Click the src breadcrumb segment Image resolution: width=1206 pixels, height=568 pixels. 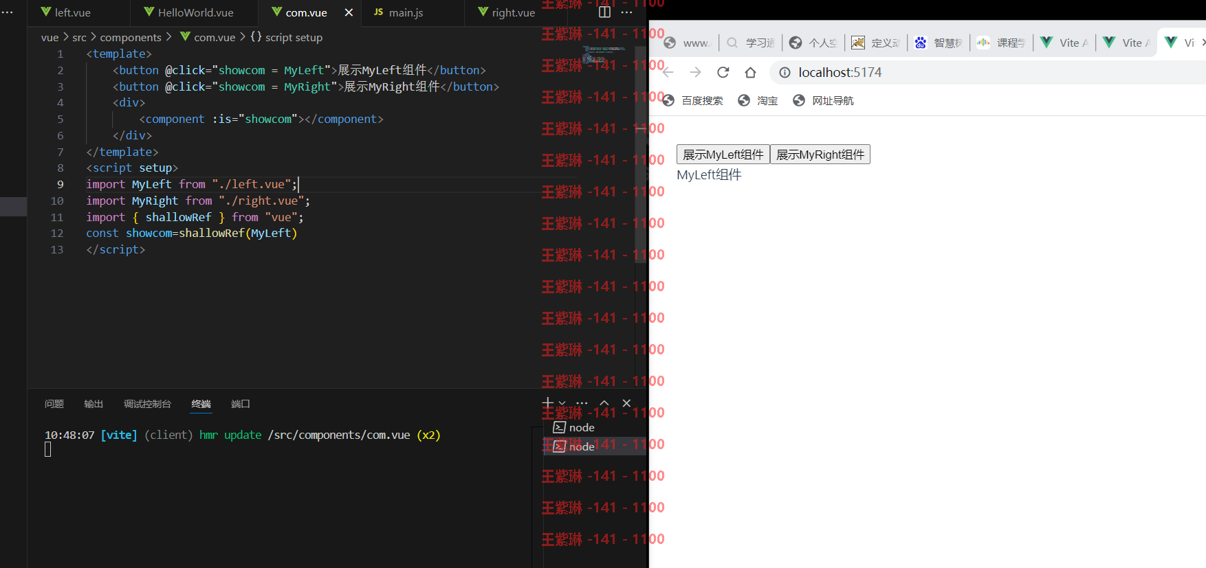(x=79, y=37)
